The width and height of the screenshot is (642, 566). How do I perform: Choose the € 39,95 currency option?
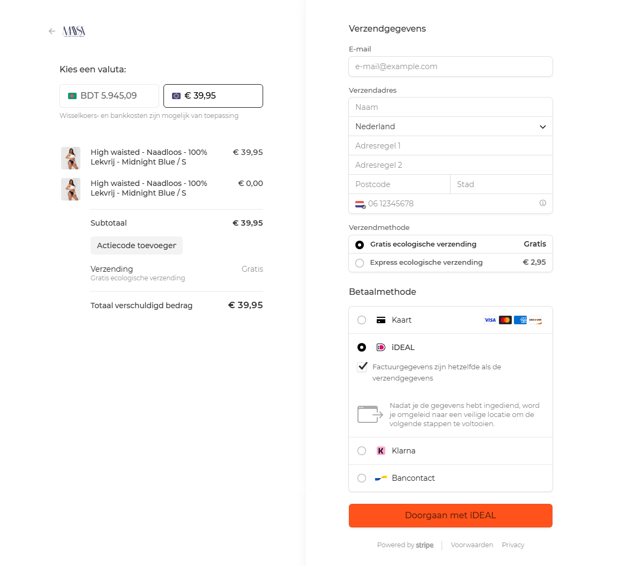click(213, 96)
